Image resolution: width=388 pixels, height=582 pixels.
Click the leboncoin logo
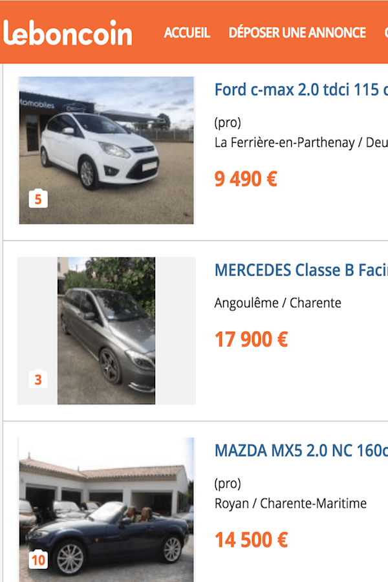pos(68,33)
